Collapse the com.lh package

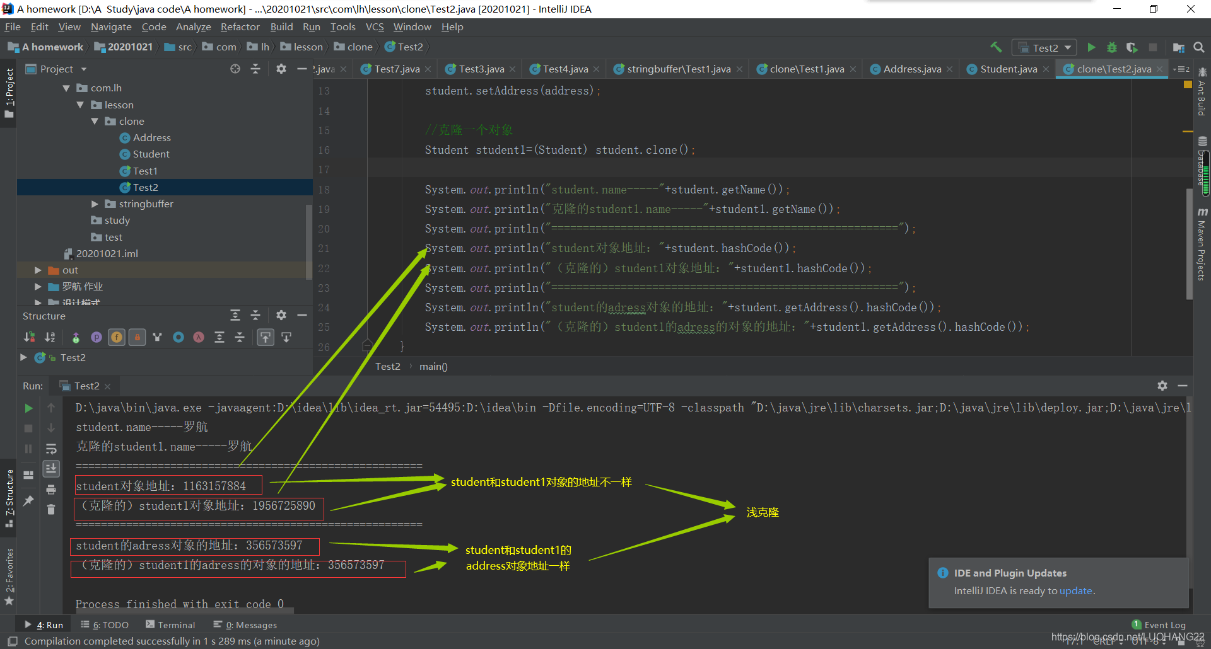[67, 88]
